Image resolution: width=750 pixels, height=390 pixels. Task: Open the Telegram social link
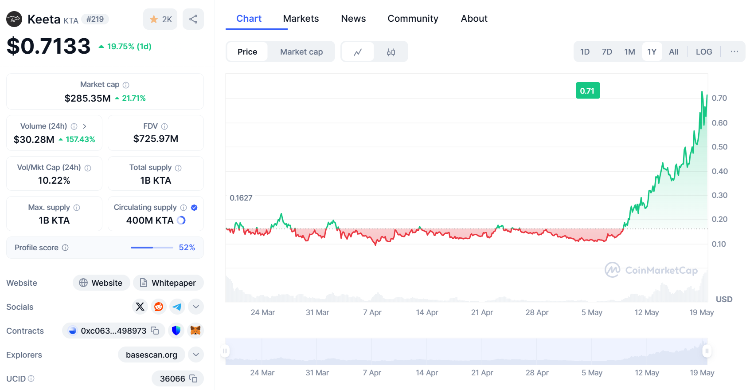[177, 307]
